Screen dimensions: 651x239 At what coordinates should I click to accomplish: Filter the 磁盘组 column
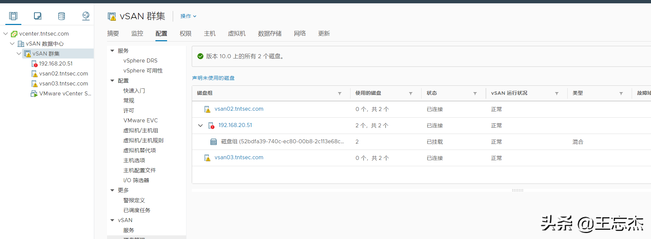point(340,93)
